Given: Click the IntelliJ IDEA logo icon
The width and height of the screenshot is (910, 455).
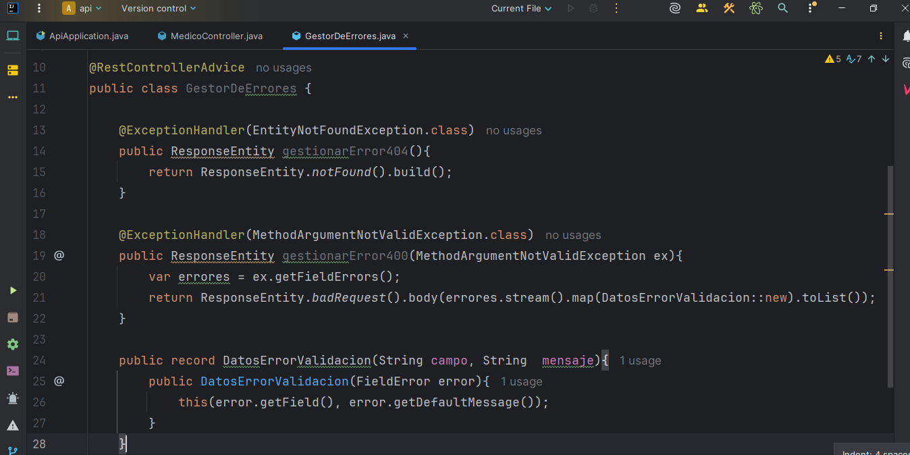Looking at the screenshot, I should [x=14, y=9].
